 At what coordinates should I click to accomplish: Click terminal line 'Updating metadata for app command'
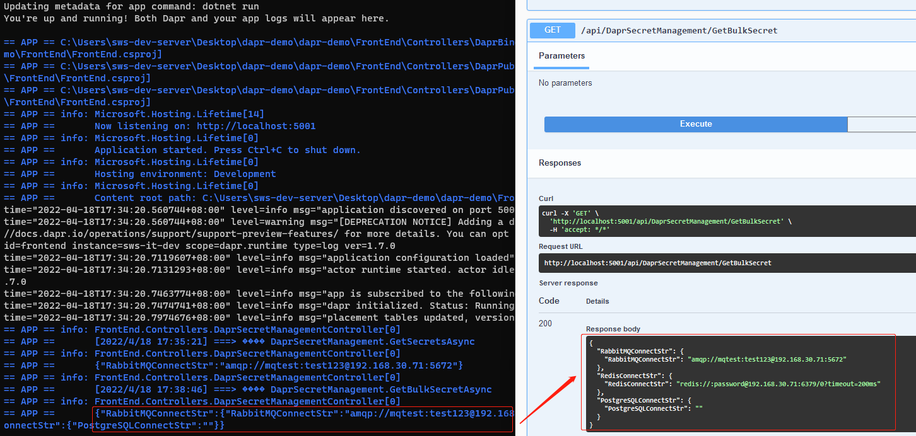[131, 6]
